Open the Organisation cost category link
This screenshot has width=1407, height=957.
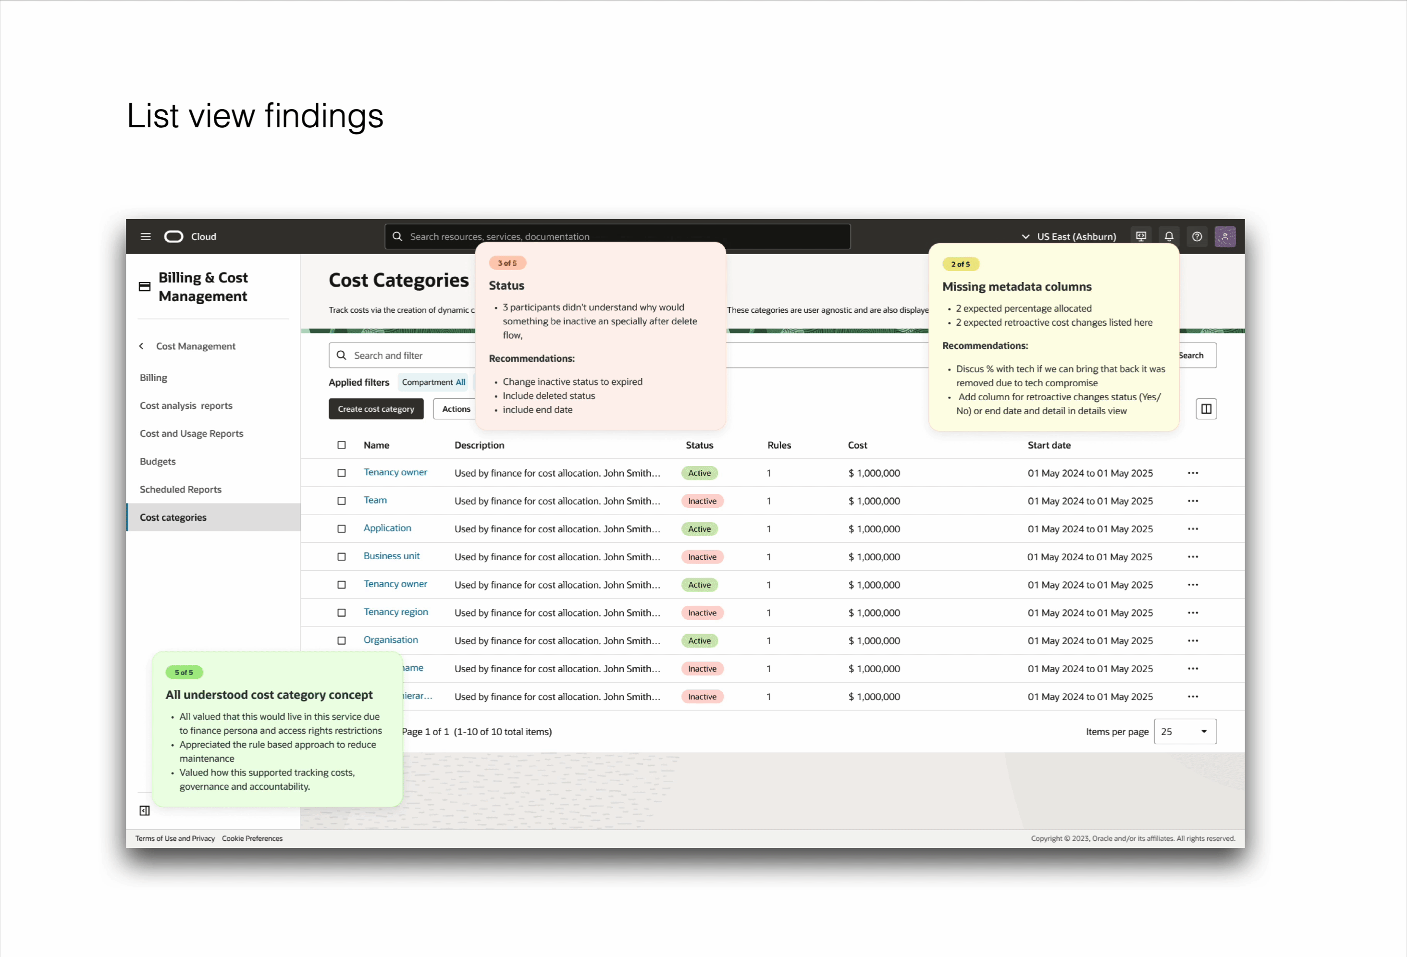pos(391,640)
